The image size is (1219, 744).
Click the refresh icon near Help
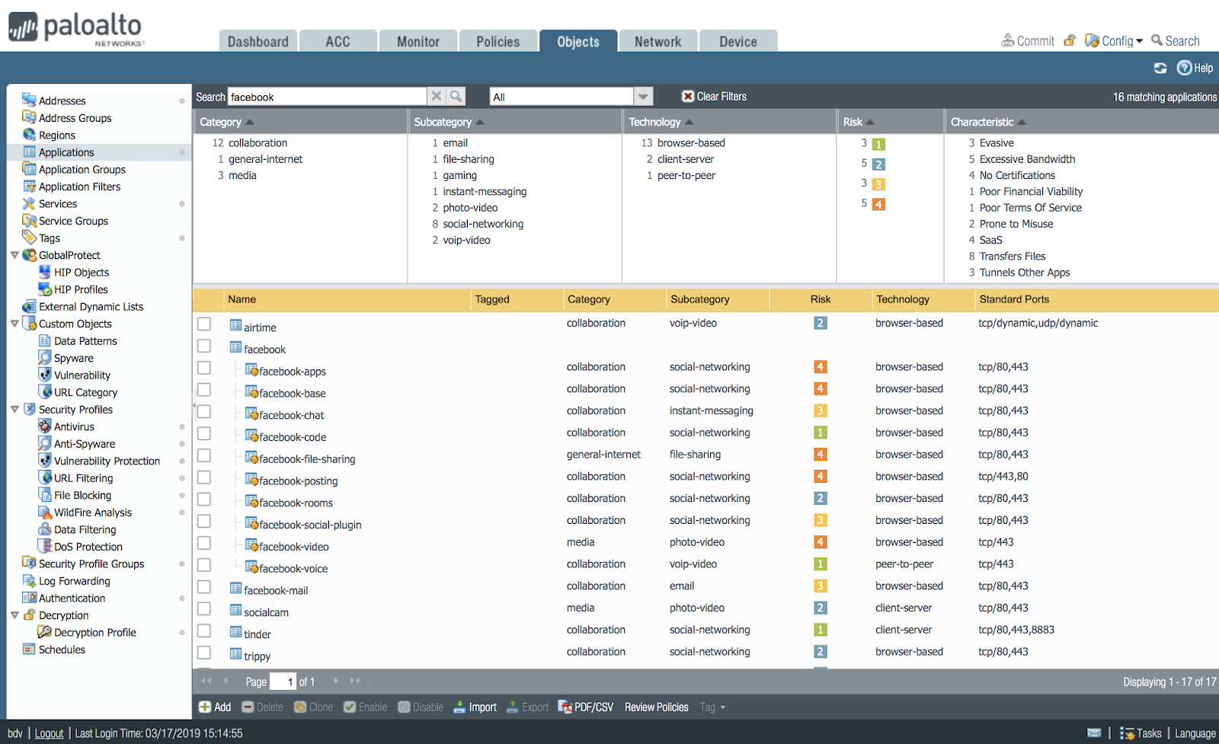[x=1160, y=68]
